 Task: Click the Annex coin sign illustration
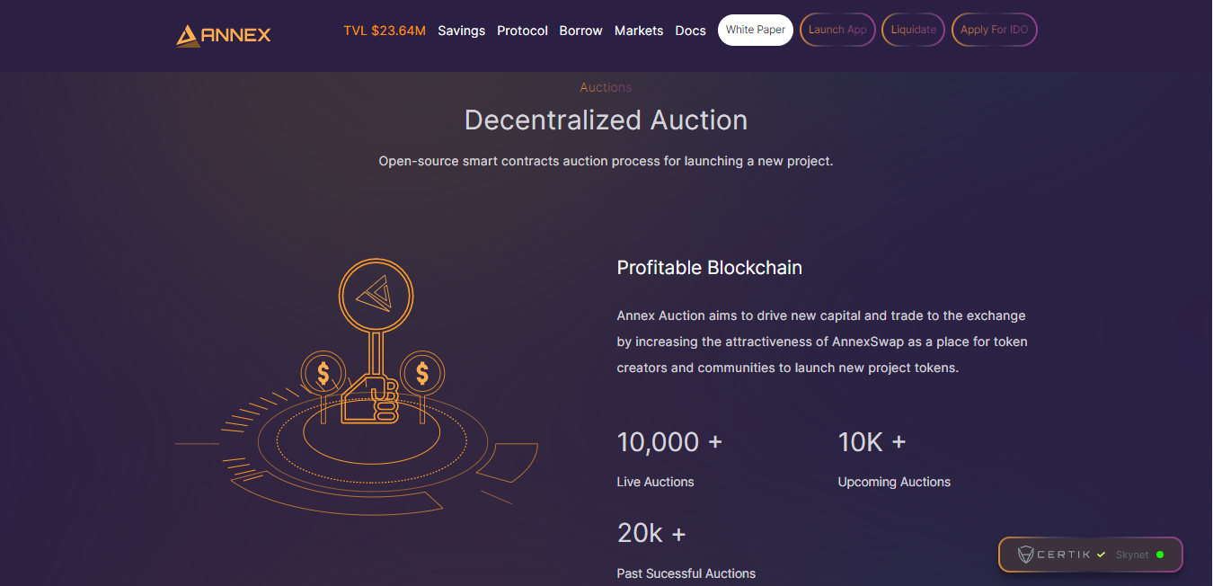(376, 295)
